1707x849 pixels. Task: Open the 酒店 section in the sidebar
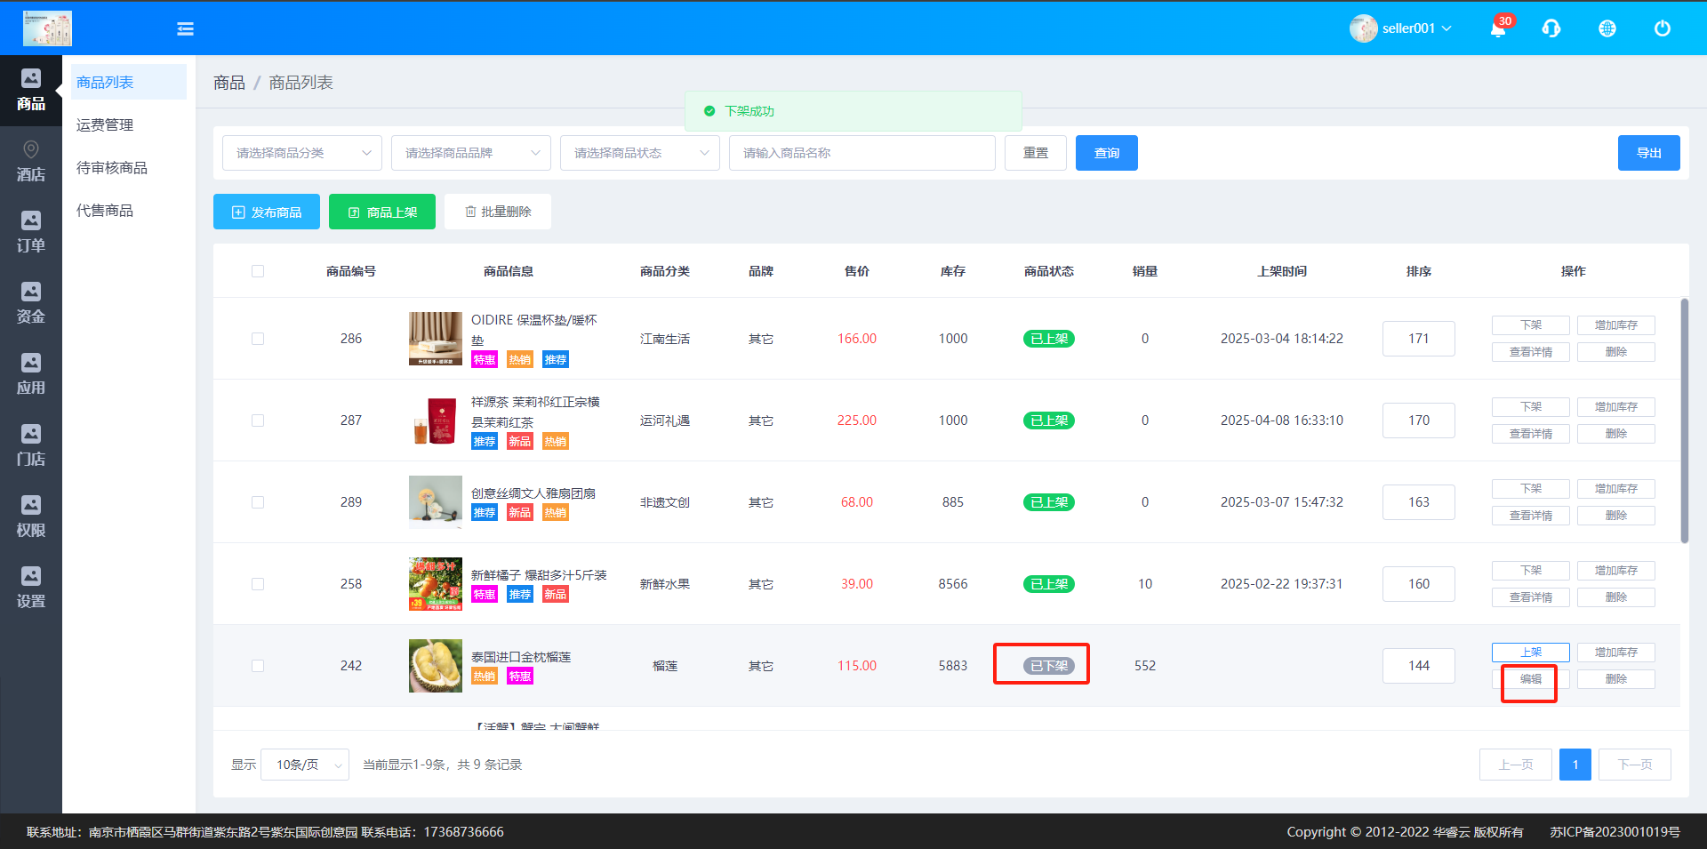coord(31,161)
